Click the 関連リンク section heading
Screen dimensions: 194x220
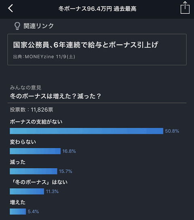click(x=38, y=26)
